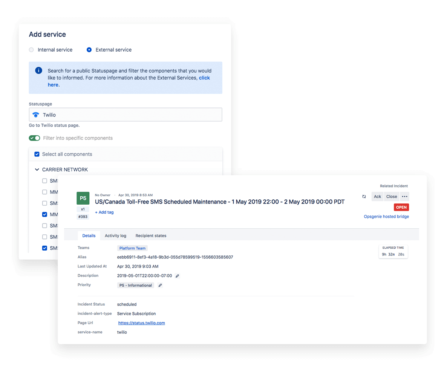
Task: Disable the Filter into specific components toggle
Action: (x=34, y=138)
